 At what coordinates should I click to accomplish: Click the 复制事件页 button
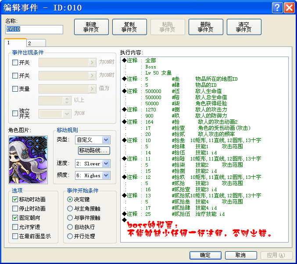click(129, 27)
